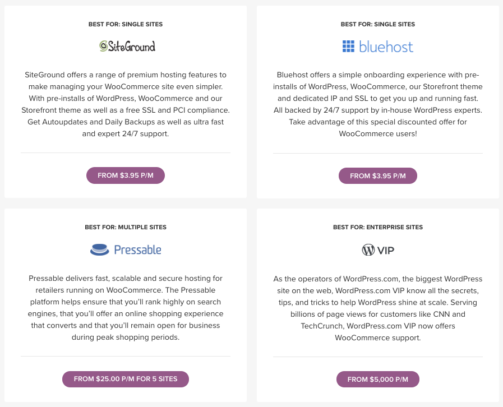Viewport: 503px width, 407px height.
Task: Click the WordPress.com VIP description paragraph
Action: [378, 308]
